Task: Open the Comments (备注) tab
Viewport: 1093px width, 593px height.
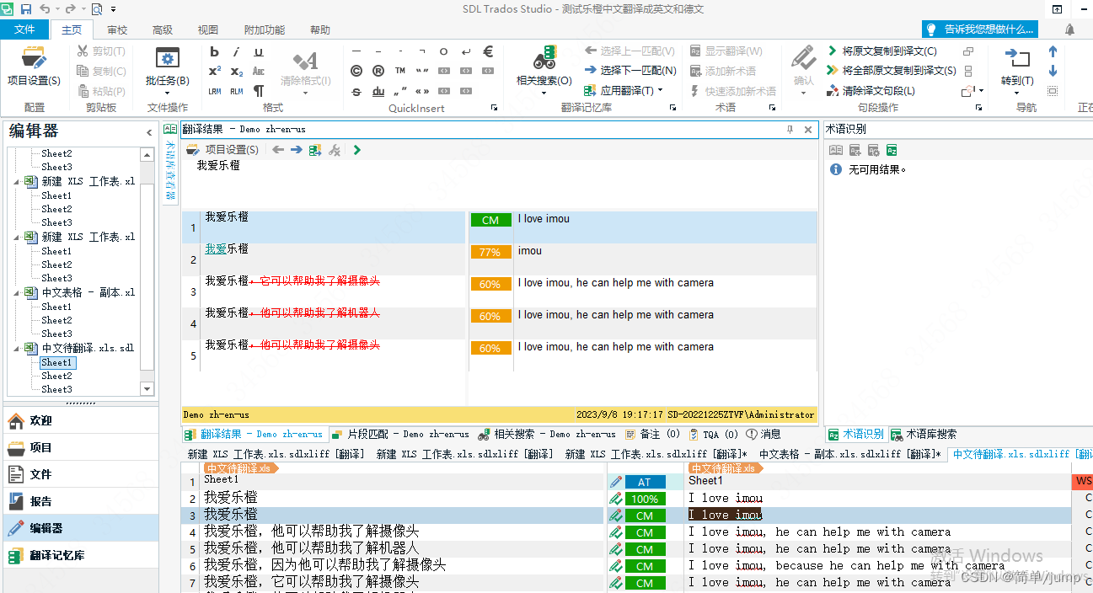Action: [653, 435]
